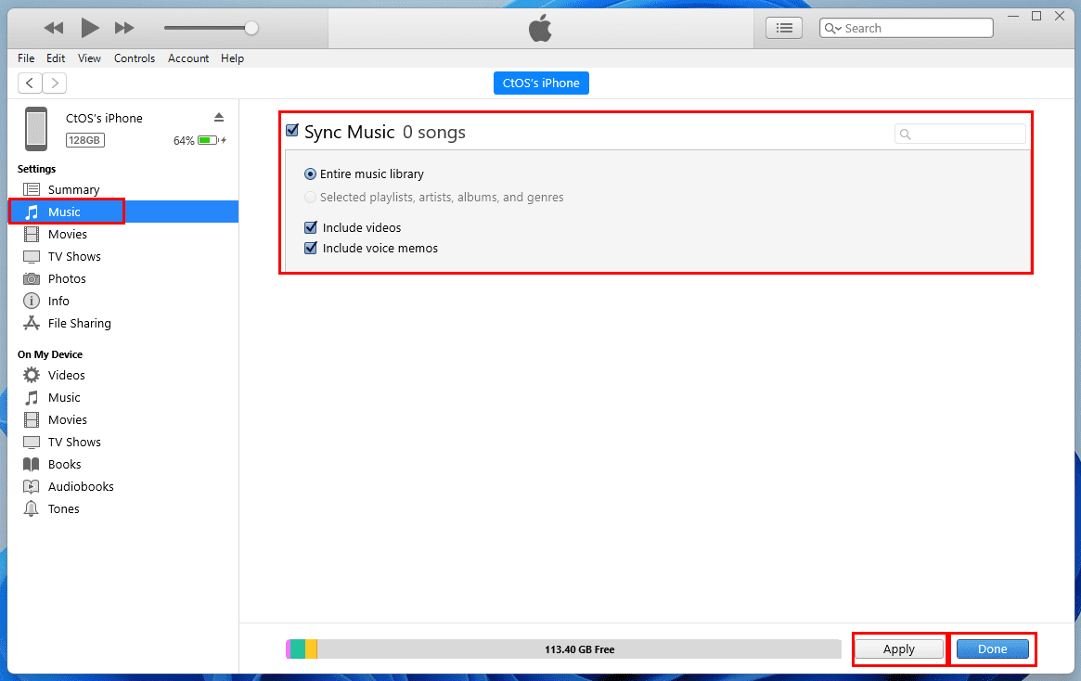Click the Tones bell icon
Image resolution: width=1081 pixels, height=681 pixels.
31,508
